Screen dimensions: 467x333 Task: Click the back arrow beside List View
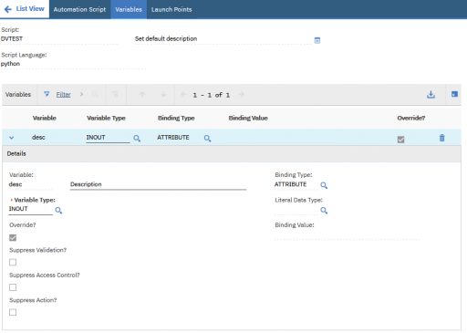8,9
